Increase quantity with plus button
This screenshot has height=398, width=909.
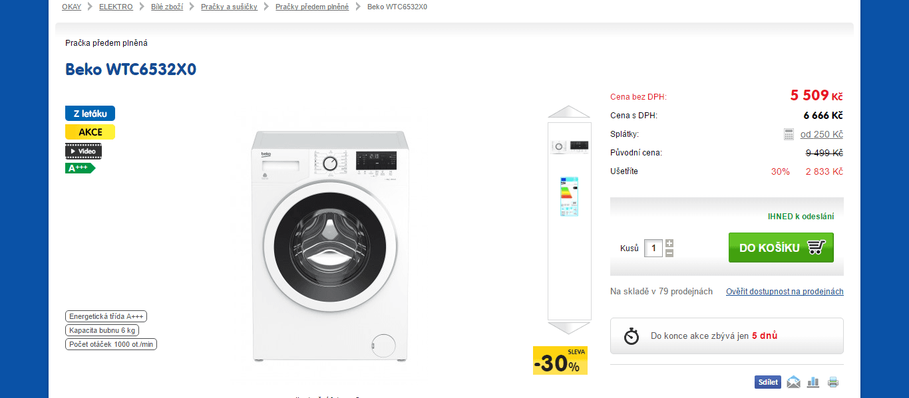[x=669, y=243]
